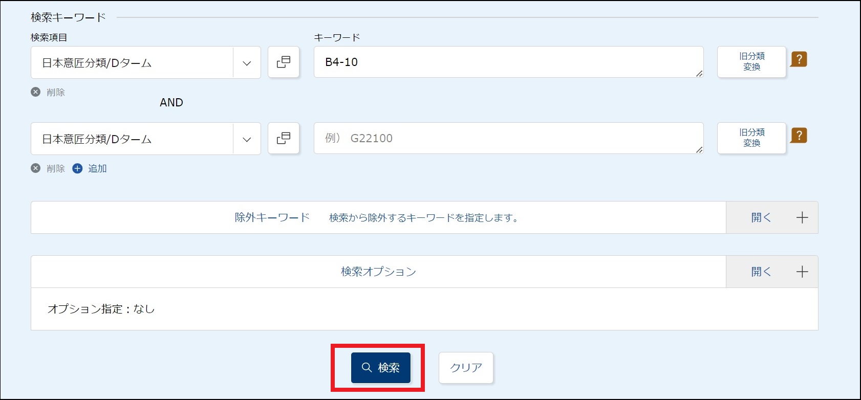Click the resize handle of the B4-10 keyword box
Viewport: 861px width, 400px height.
pyautogui.click(x=699, y=74)
